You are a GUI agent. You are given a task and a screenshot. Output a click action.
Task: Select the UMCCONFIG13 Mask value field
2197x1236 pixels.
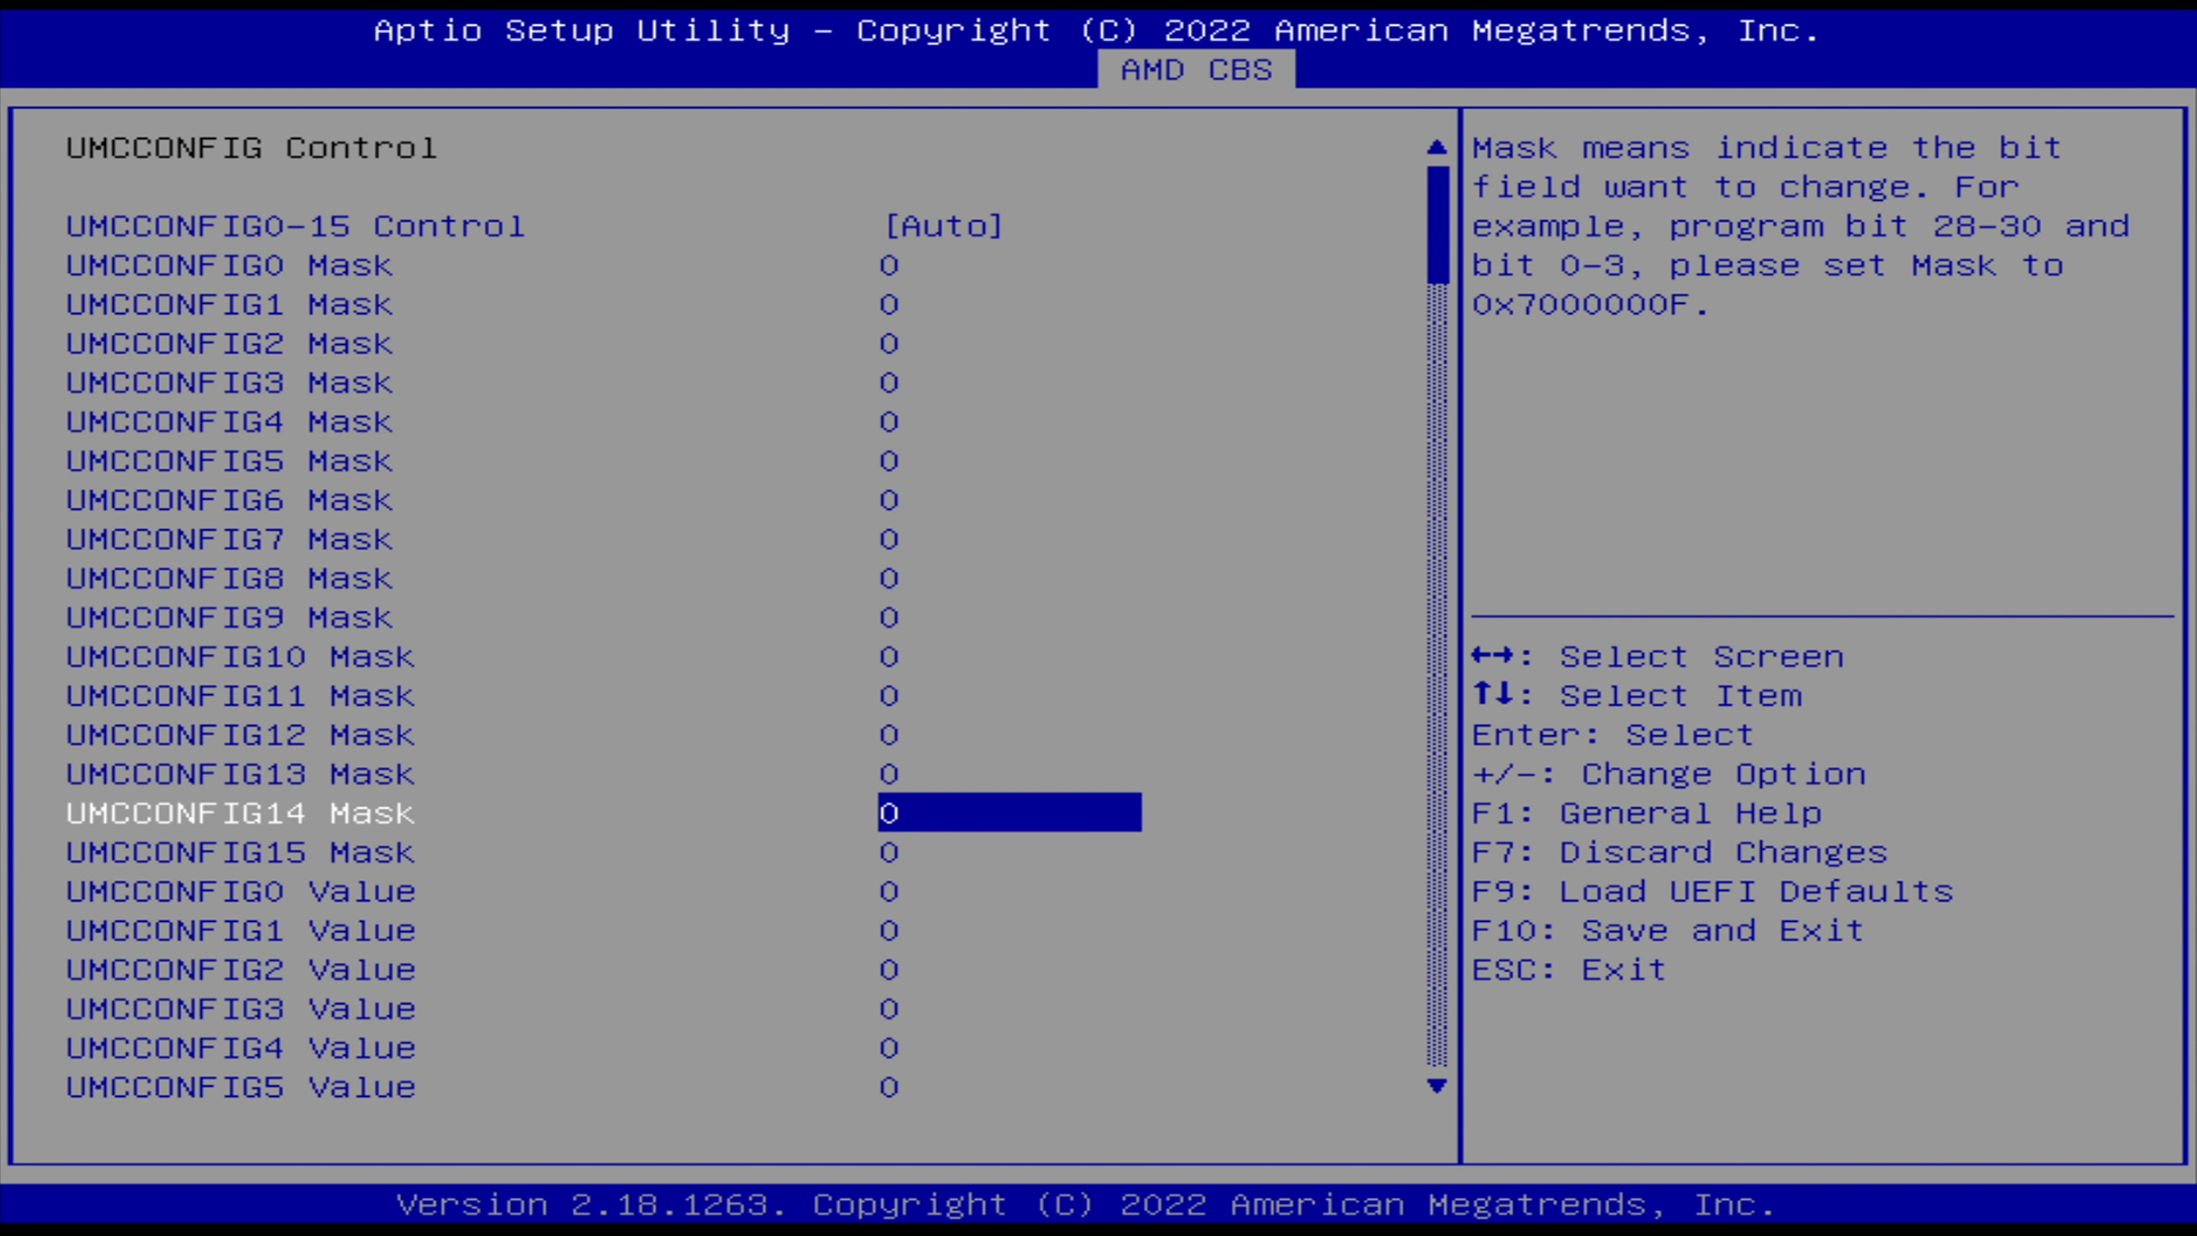tap(889, 775)
